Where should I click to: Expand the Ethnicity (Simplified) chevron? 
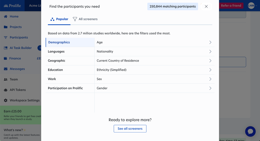[x=210, y=70]
